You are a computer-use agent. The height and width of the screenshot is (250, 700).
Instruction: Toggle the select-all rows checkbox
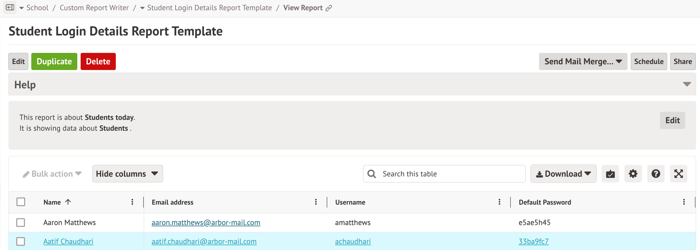pos(21,202)
